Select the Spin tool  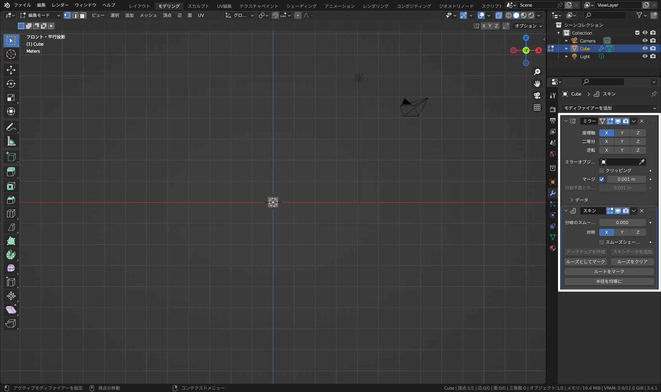(x=11, y=255)
